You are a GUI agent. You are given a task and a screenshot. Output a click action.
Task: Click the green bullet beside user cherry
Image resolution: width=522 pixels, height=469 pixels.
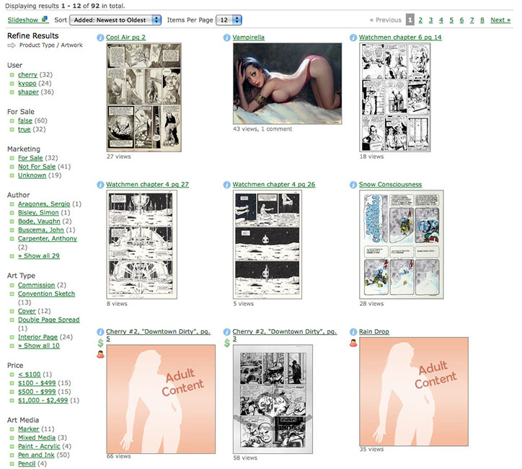(12, 75)
